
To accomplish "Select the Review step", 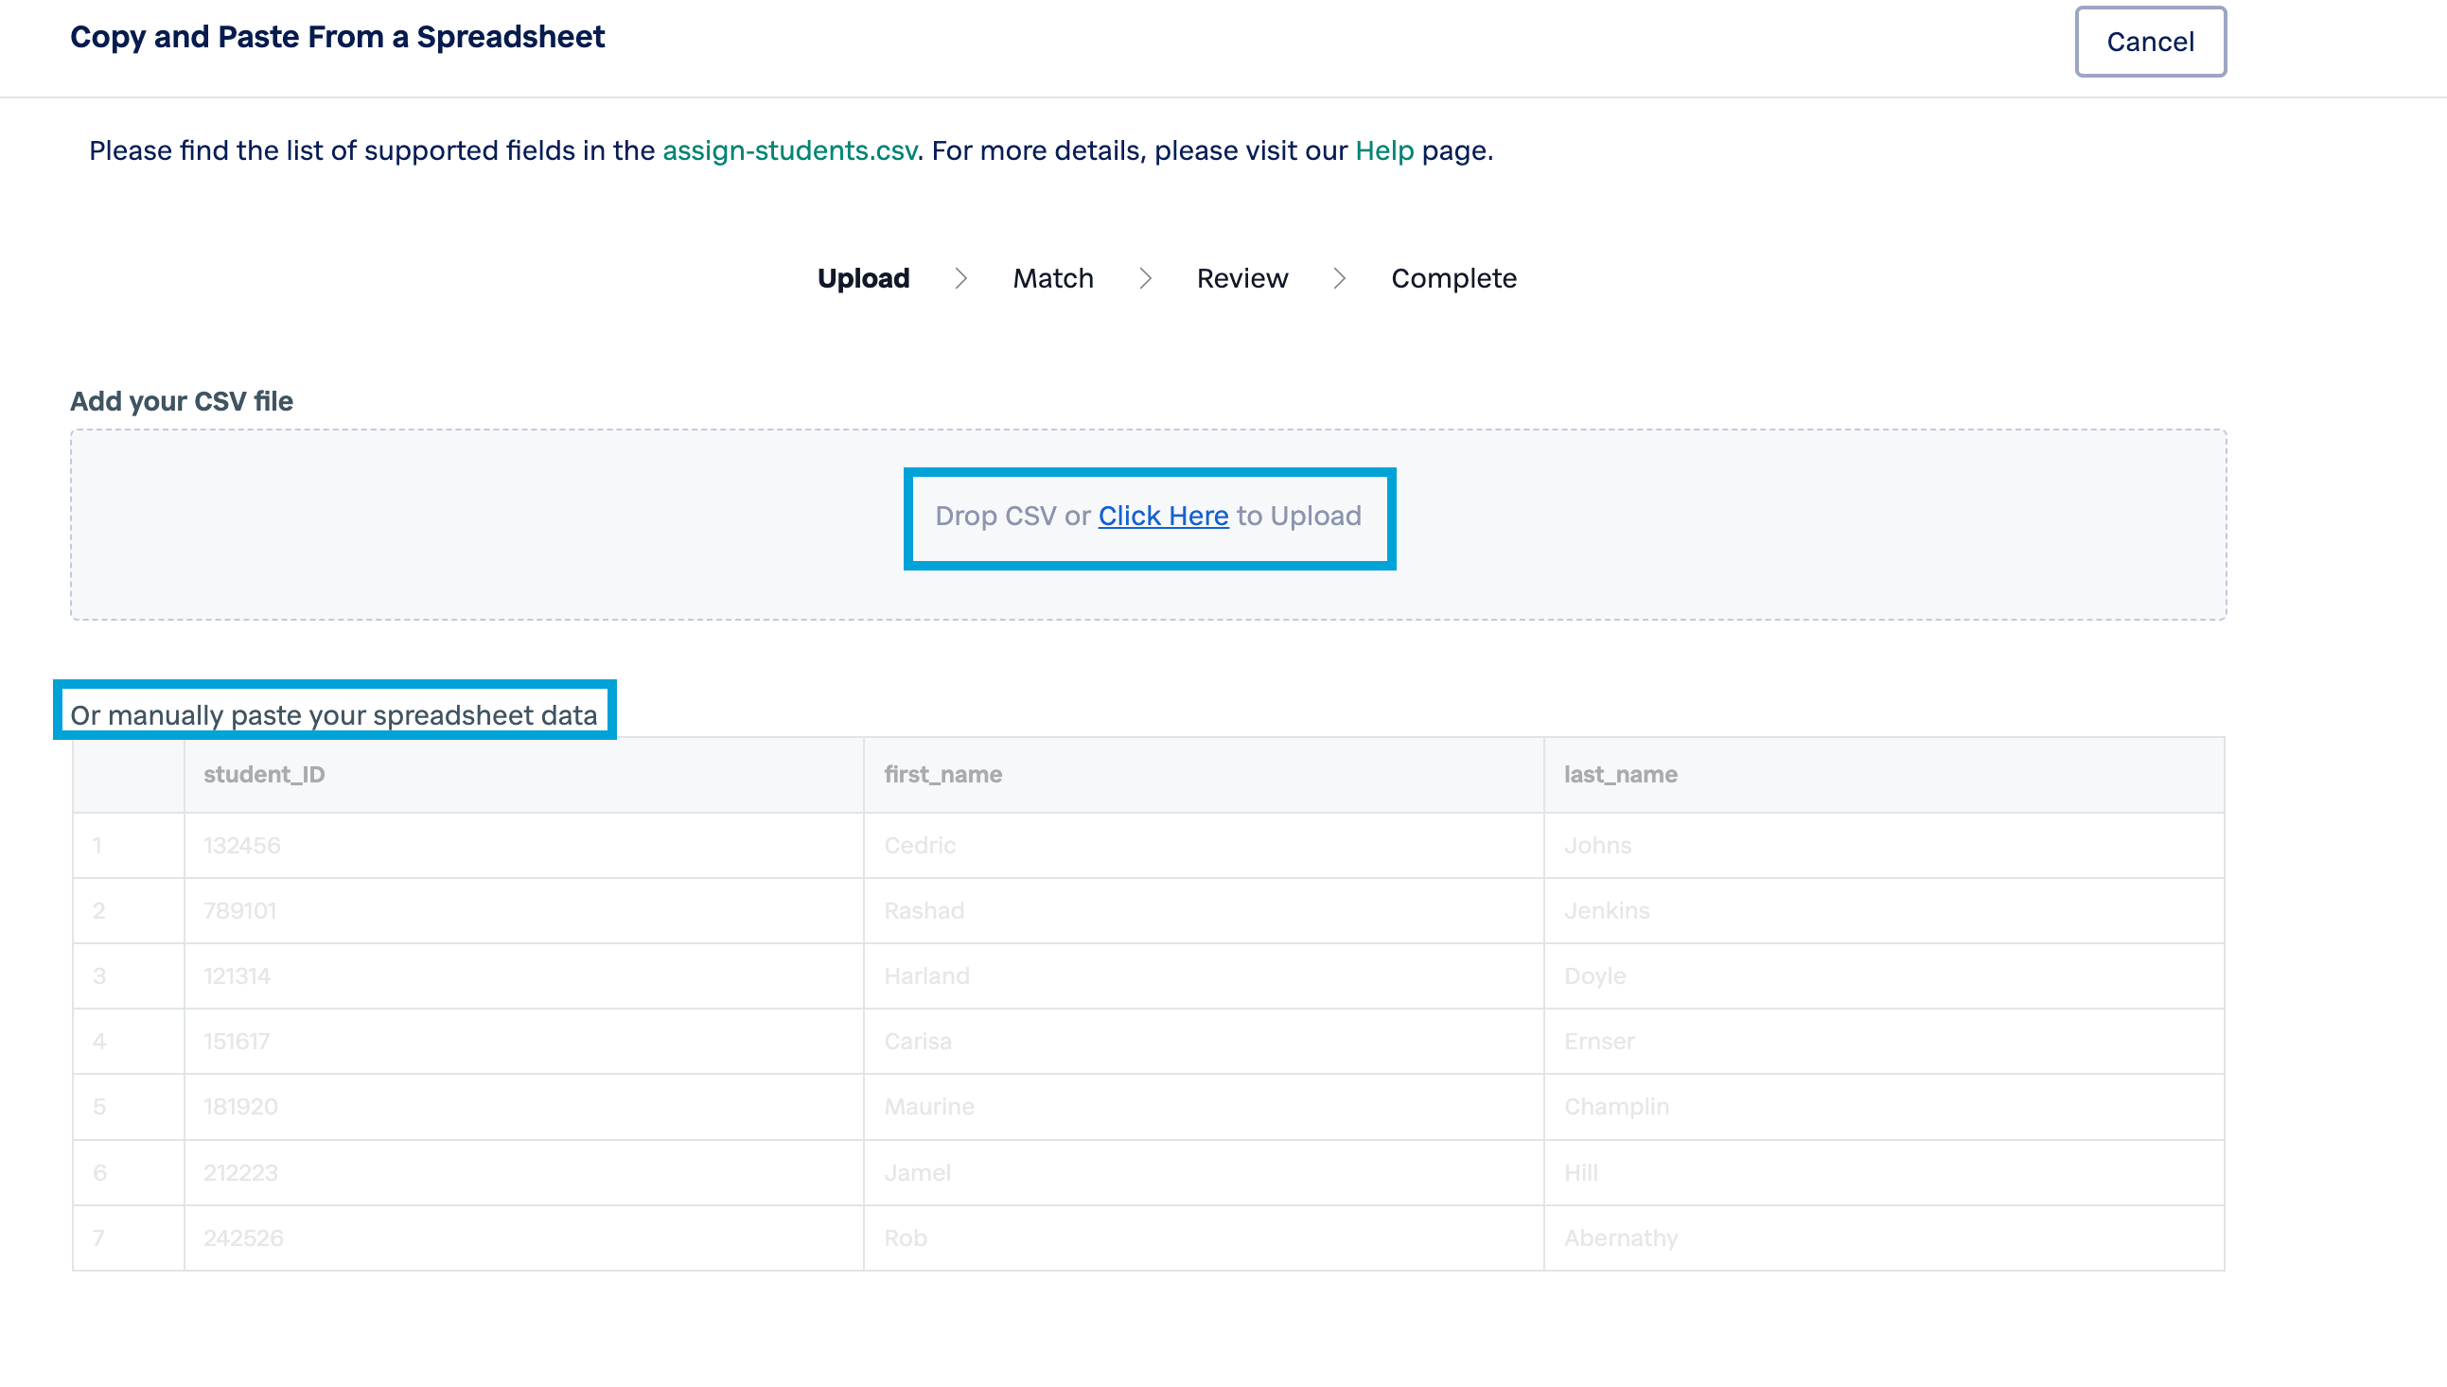I will [1241, 278].
